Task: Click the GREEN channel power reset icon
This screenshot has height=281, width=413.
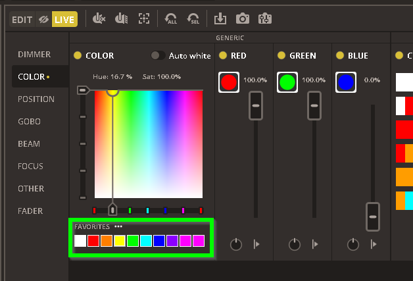Action: (x=295, y=244)
